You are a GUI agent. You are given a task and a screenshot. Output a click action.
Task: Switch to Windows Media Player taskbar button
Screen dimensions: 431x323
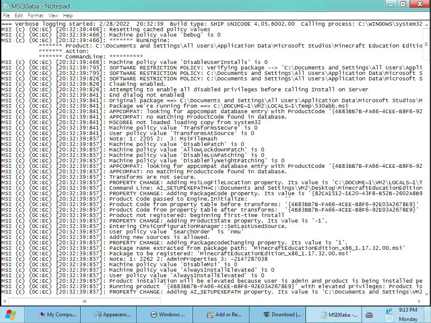165,315
